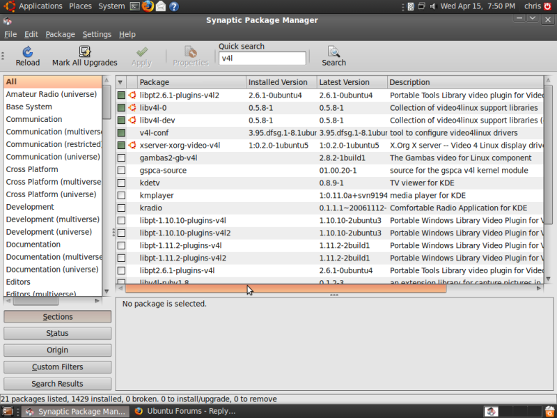
Task: Select the Amateur Radio (universe) section
Action: click(53, 94)
